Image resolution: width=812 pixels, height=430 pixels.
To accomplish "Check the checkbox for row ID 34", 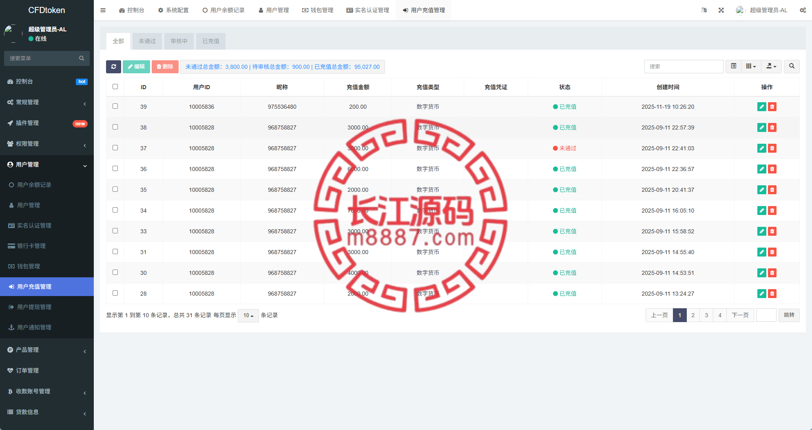I will 115,210.
